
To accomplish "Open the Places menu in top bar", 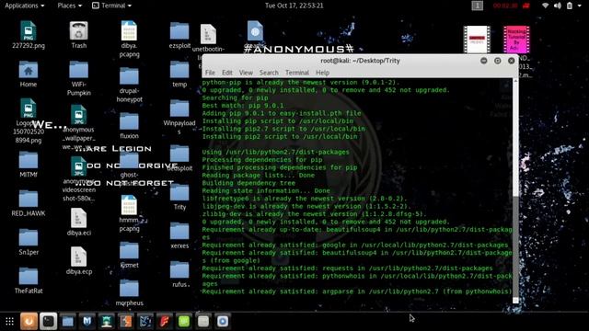I will coord(70,6).
